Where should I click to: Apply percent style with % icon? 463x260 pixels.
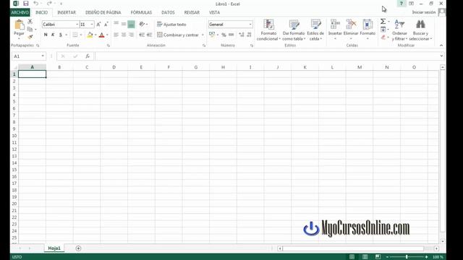click(224, 35)
